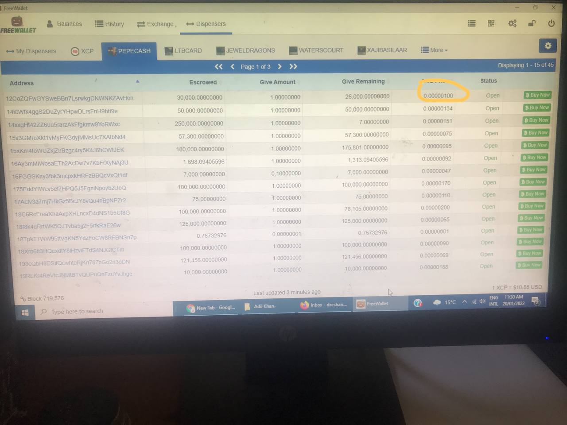567x425 pixels.
Task: Click escrowed value 250,000.00000000
Action: coord(199,124)
